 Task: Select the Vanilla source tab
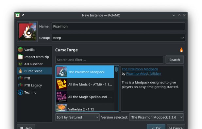(x=35, y=50)
